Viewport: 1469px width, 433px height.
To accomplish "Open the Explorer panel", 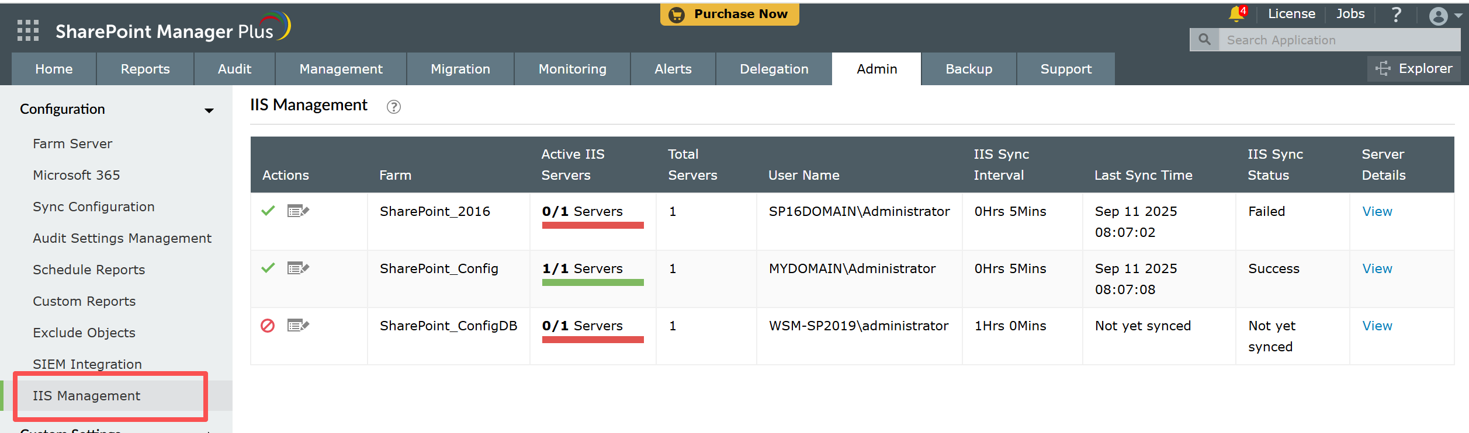I will click(x=1414, y=69).
